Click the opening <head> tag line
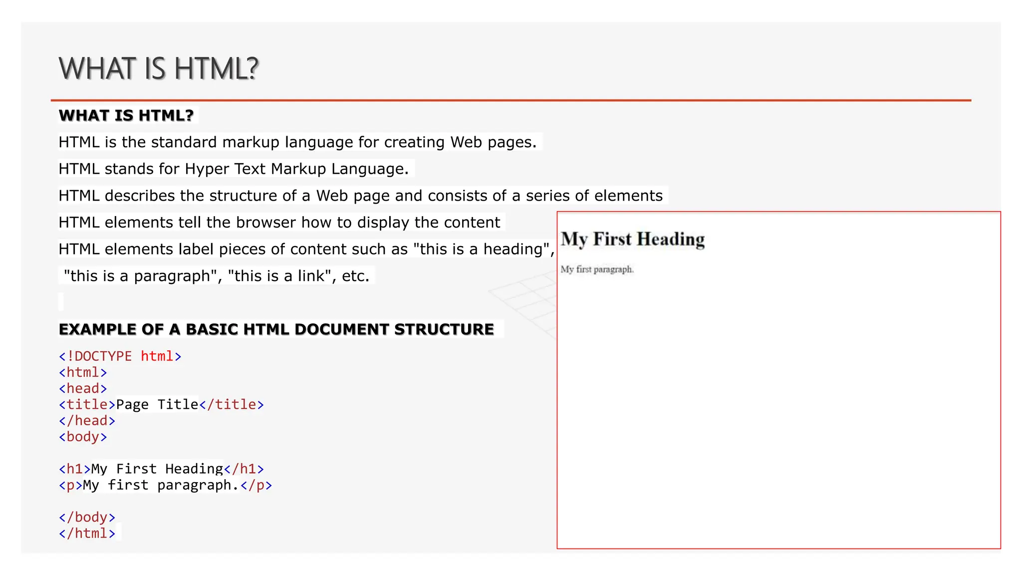The image size is (1022, 575). pyautogui.click(x=83, y=388)
